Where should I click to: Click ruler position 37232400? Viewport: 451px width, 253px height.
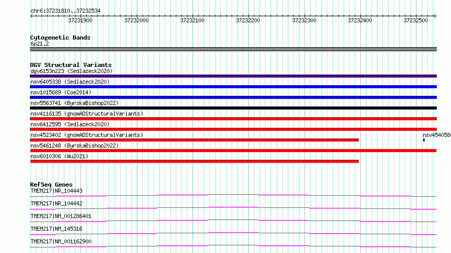[360, 20]
